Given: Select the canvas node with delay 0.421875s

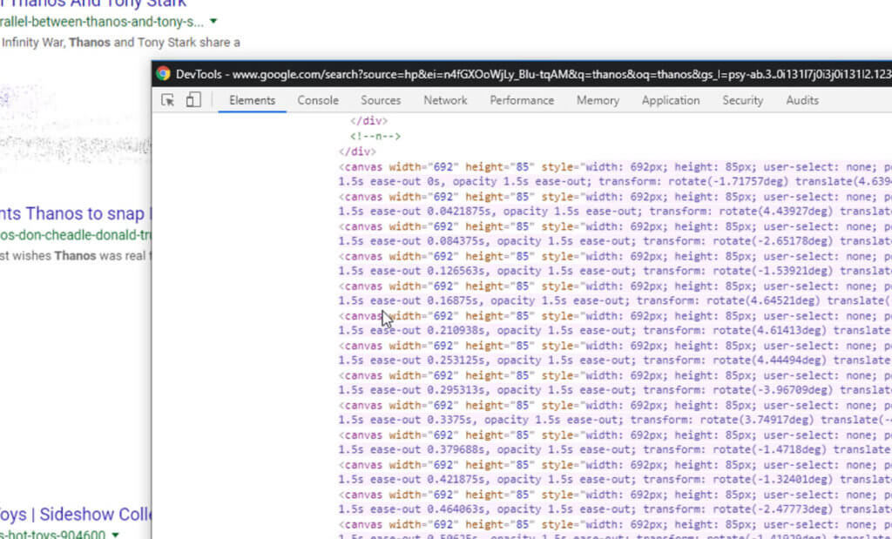Looking at the screenshot, I should click(615, 472).
